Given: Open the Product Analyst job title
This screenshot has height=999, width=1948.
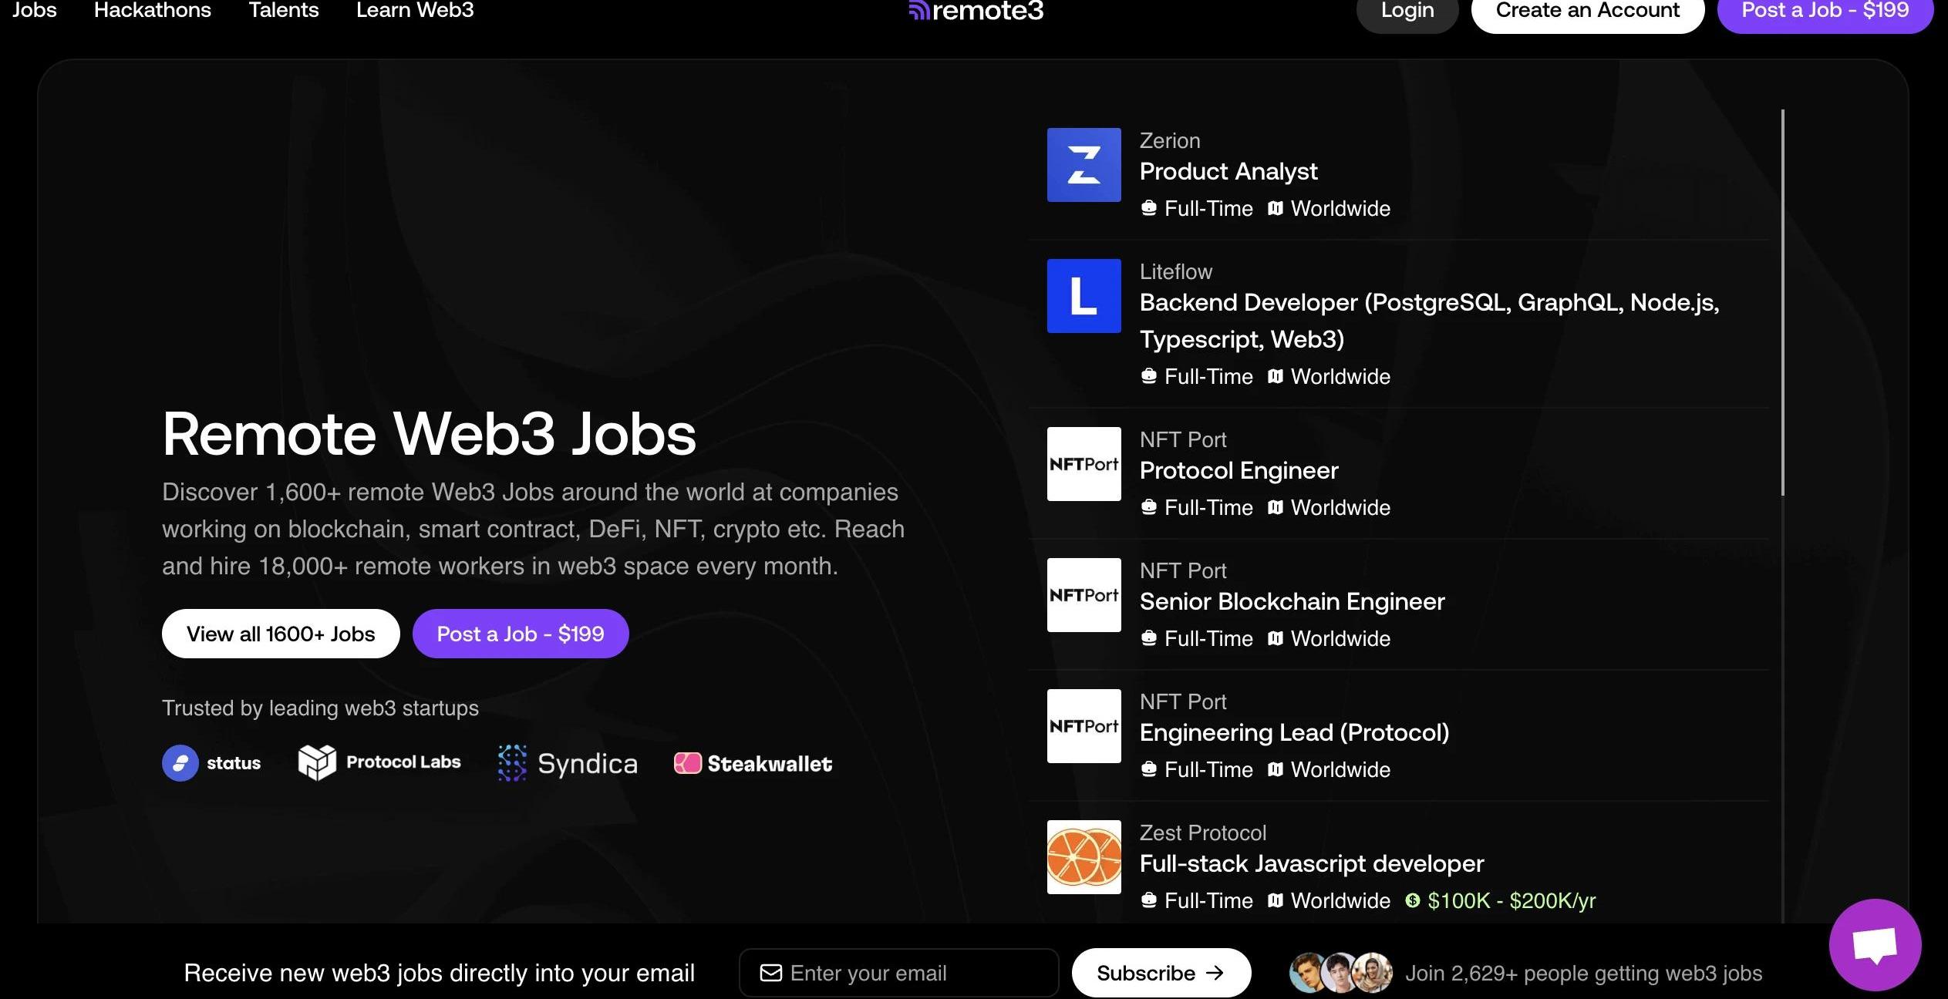Looking at the screenshot, I should (1228, 171).
